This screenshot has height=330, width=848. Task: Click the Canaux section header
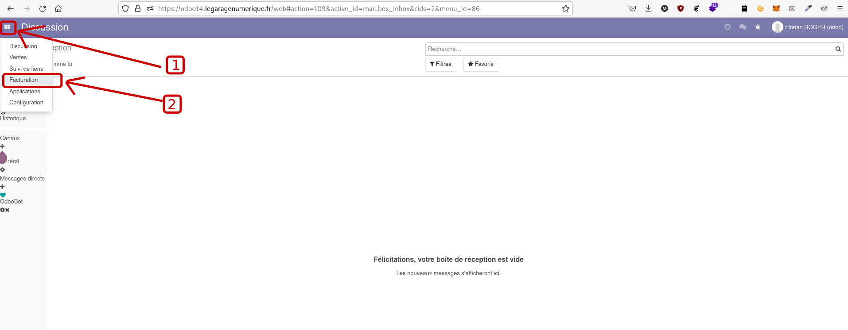tap(10, 138)
